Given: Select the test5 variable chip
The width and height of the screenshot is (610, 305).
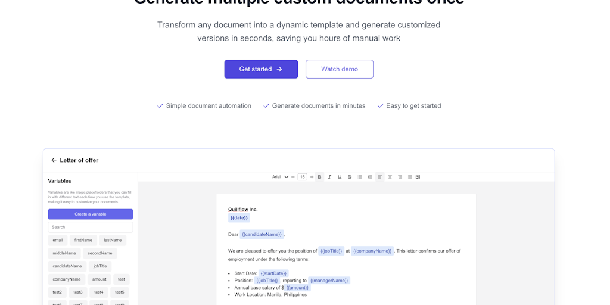Looking at the screenshot, I should click(x=120, y=292).
